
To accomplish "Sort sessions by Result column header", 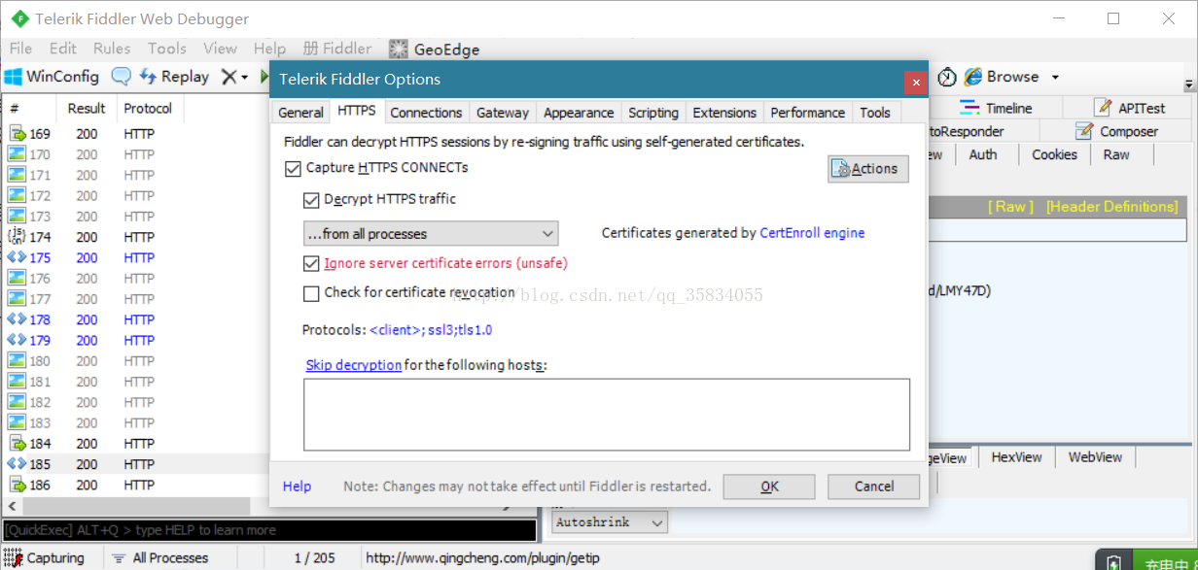I will [x=87, y=108].
